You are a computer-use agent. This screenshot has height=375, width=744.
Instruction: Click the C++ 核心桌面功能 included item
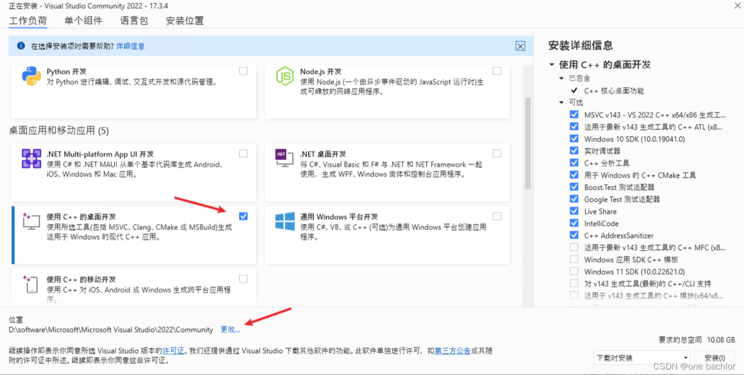614,91
